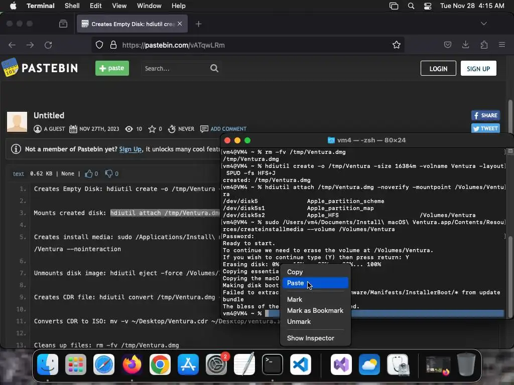514x385 pixels.
Task: Tweet this paste
Action: click(x=485, y=128)
